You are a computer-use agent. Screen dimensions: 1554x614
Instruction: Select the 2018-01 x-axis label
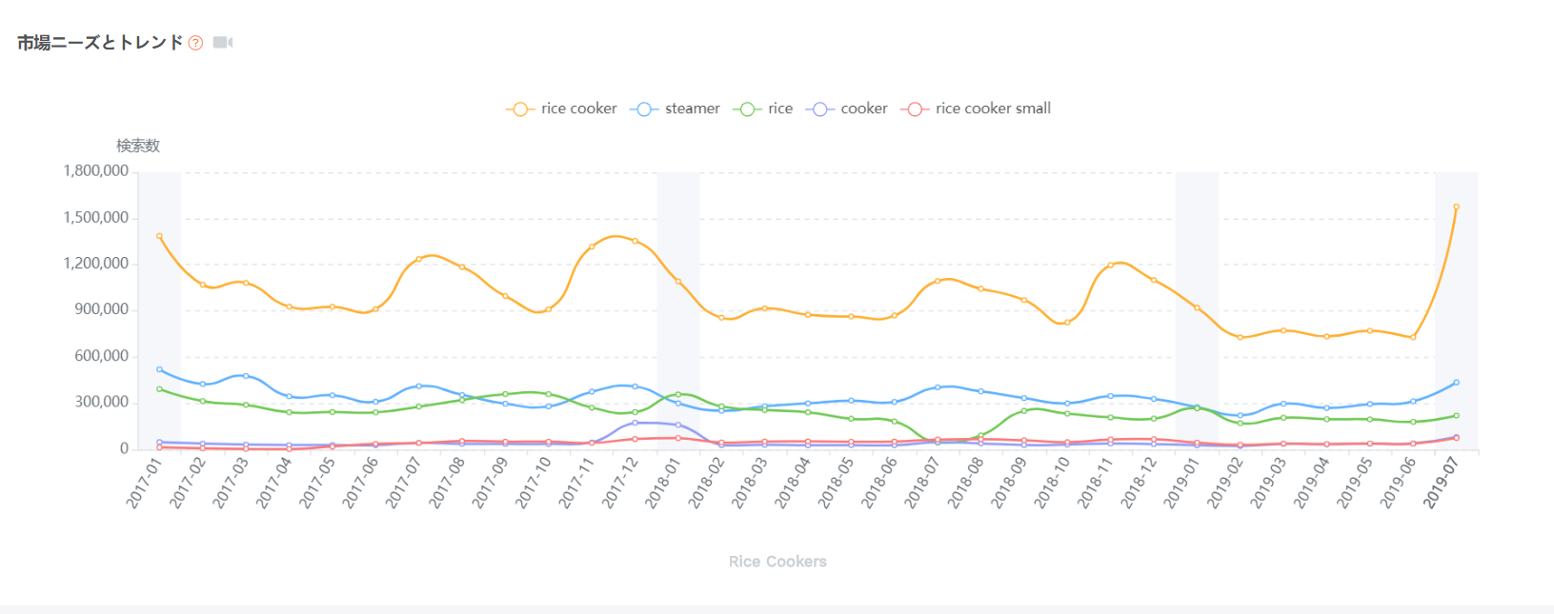click(x=663, y=483)
